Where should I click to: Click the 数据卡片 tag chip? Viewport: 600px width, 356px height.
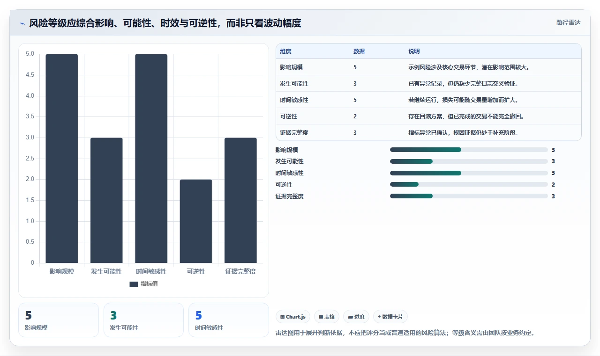pyautogui.click(x=390, y=317)
